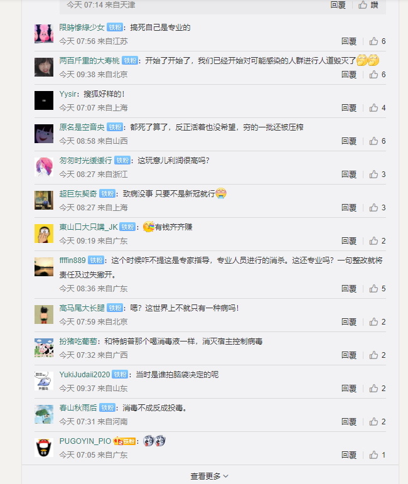Like the PUGOYIN_PIO emoji comment
Viewport: 408px width, 484px height.
(377, 455)
